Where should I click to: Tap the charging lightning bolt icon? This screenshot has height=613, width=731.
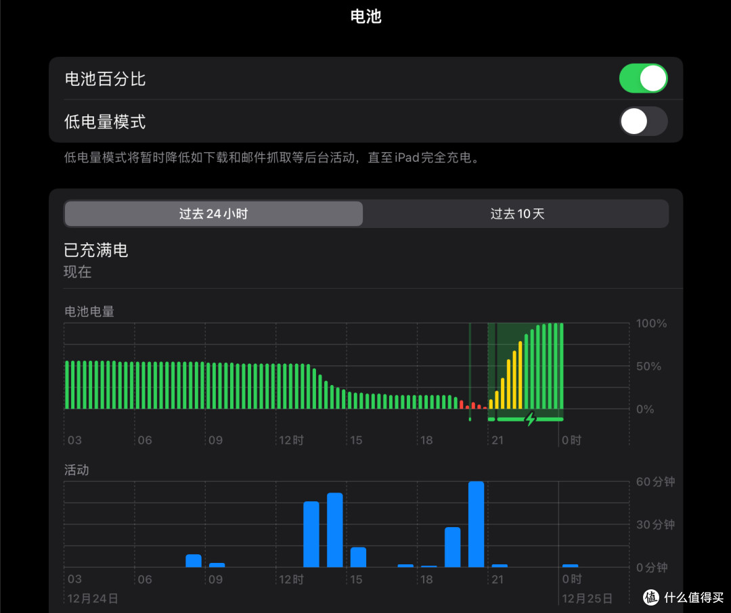pos(530,419)
